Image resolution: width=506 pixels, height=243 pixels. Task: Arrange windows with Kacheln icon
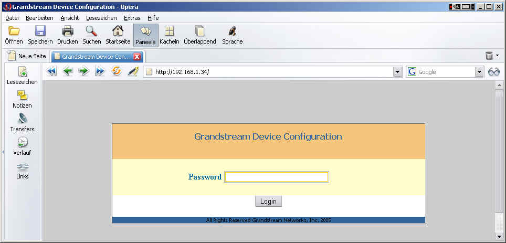click(x=170, y=31)
